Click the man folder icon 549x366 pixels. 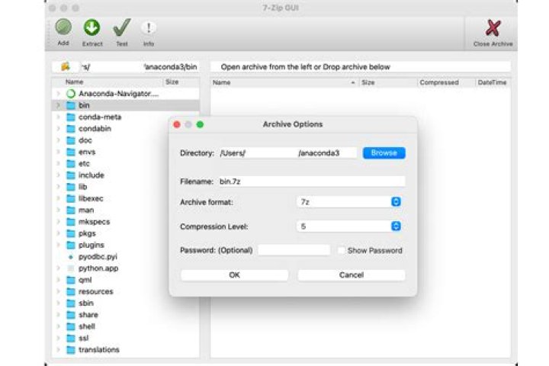click(x=71, y=210)
